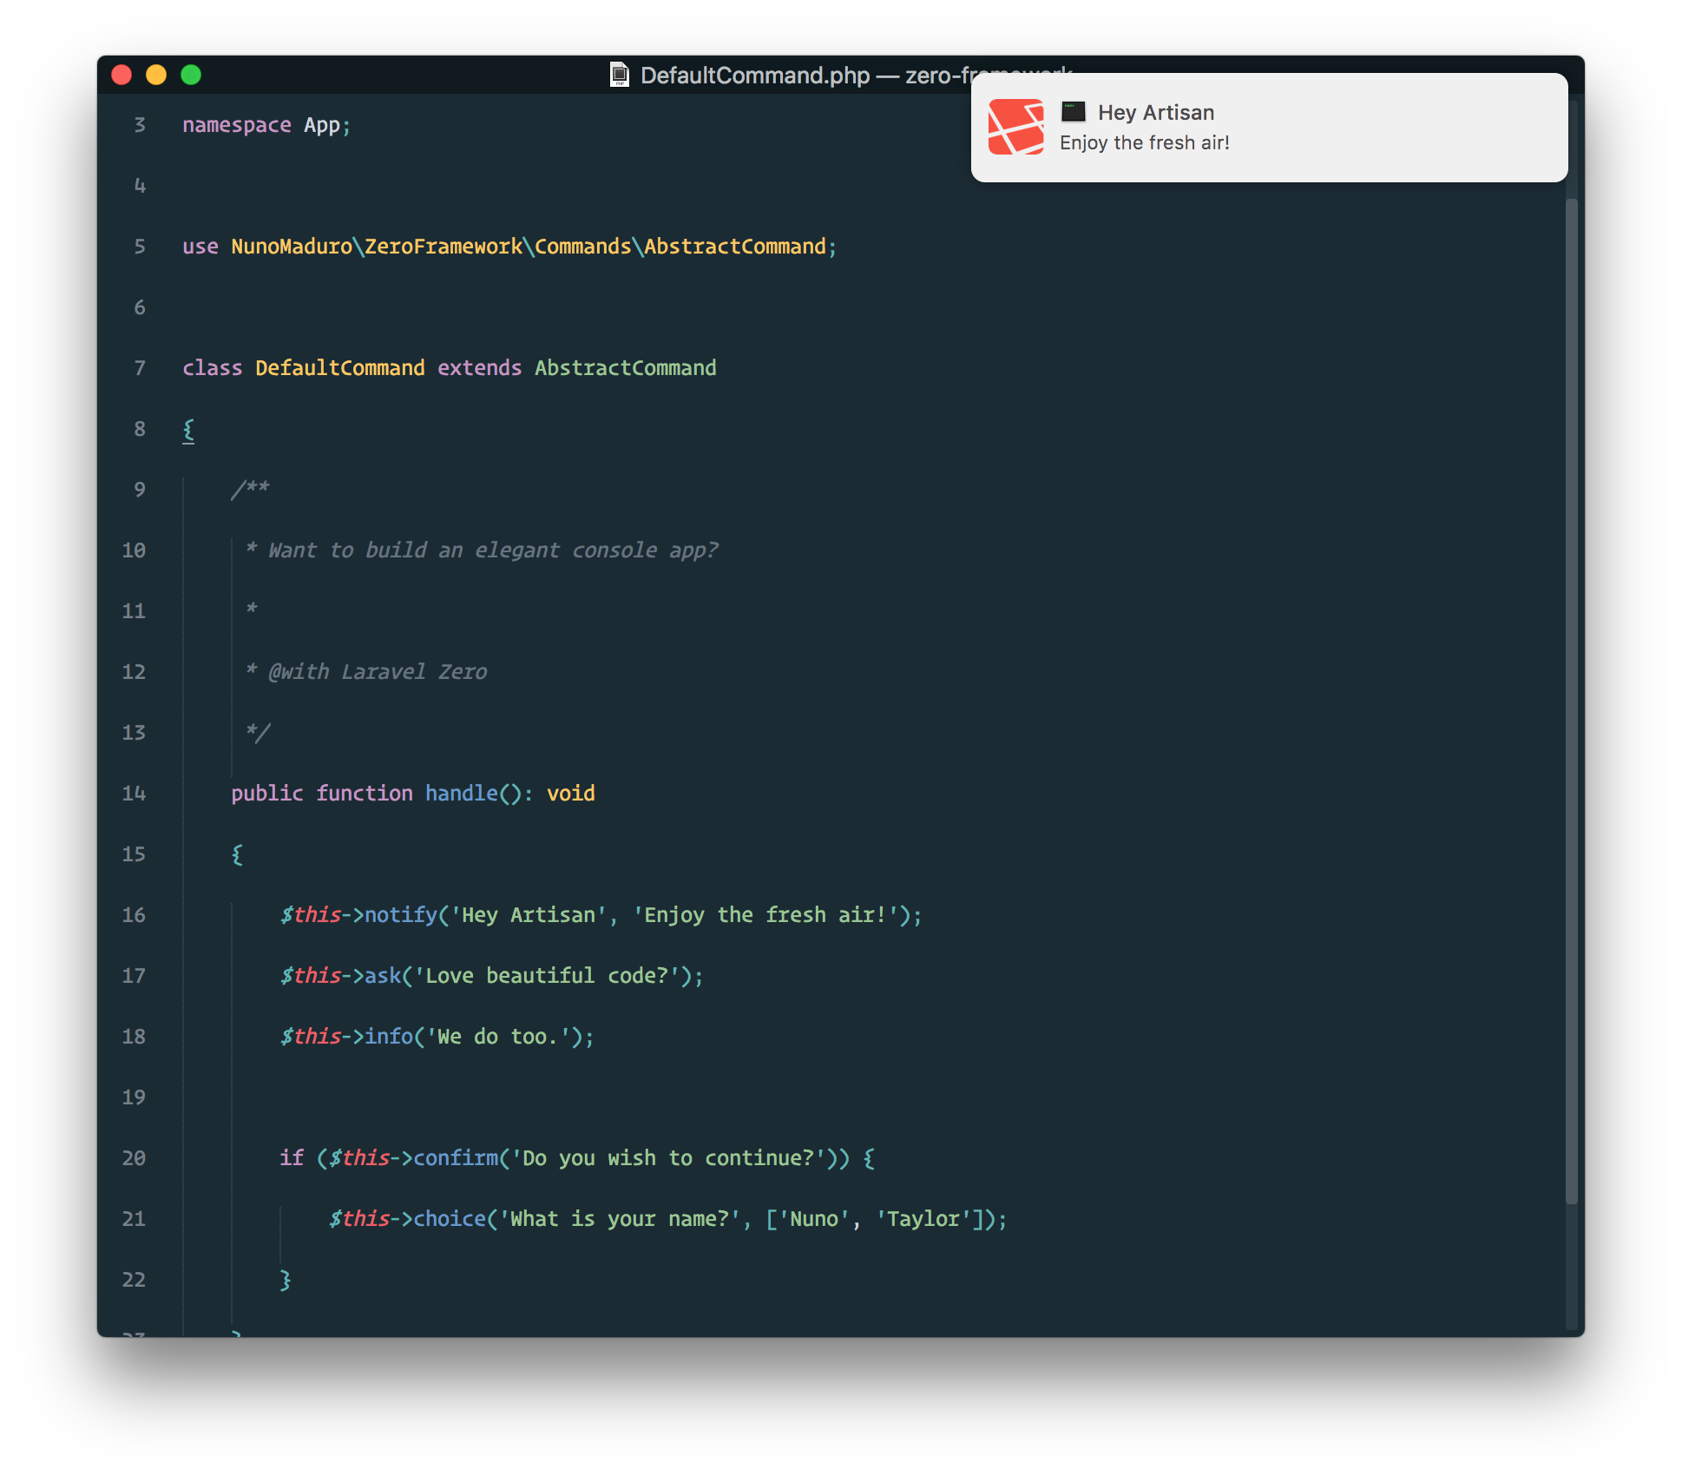This screenshot has height=1476, width=1682.
Task: Close the editor window with red button
Action: (x=122, y=75)
